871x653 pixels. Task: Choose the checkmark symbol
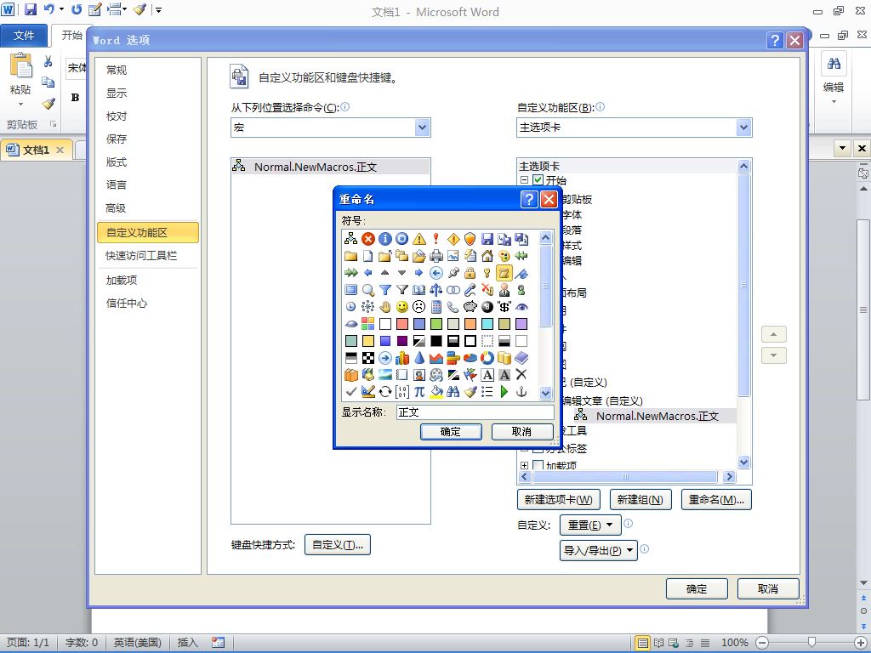tap(351, 392)
